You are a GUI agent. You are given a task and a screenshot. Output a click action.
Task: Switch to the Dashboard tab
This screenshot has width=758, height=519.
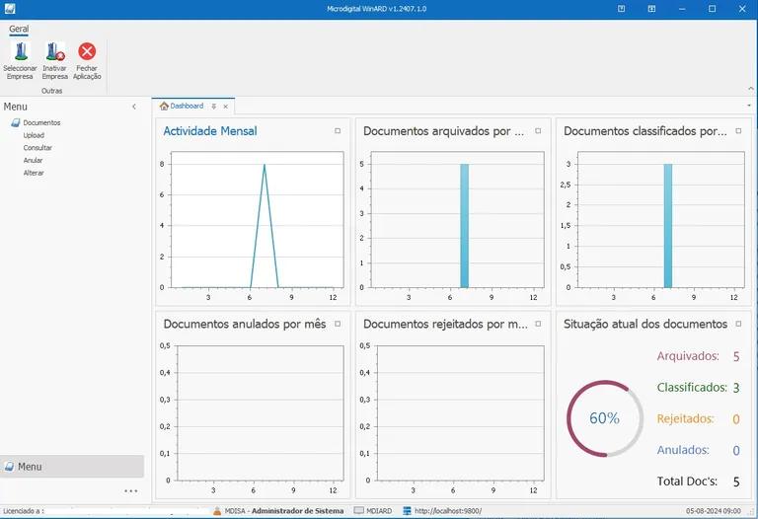pyautogui.click(x=187, y=106)
